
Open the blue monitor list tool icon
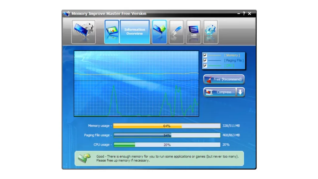tap(193, 32)
